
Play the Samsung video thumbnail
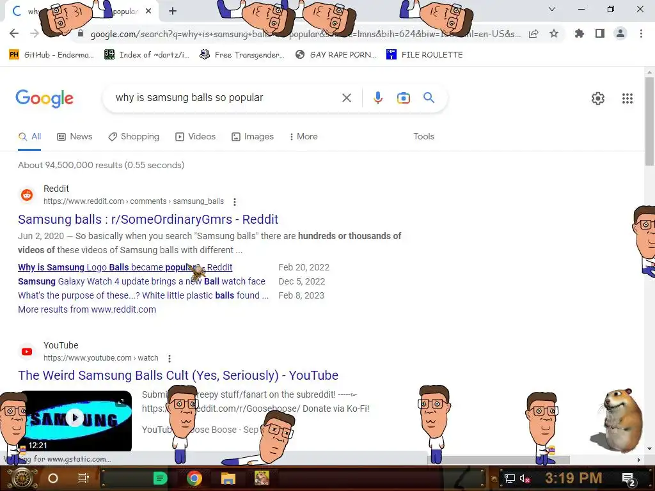point(75,418)
